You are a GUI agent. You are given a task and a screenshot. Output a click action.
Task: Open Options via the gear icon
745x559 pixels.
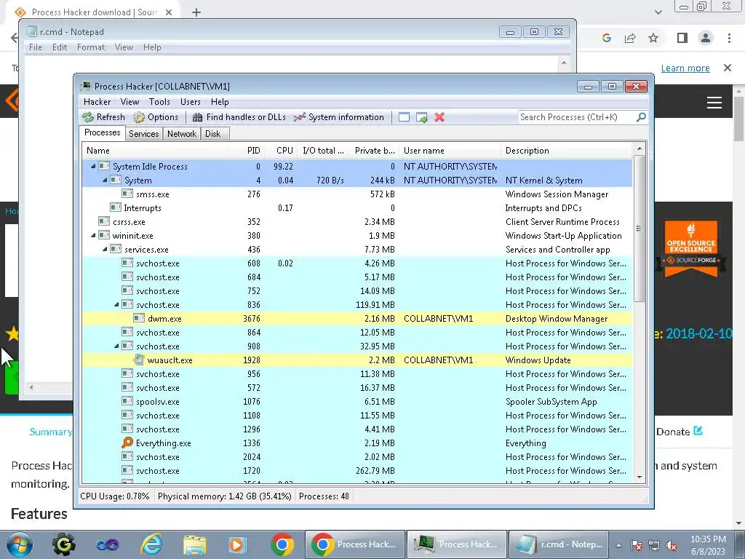point(139,117)
